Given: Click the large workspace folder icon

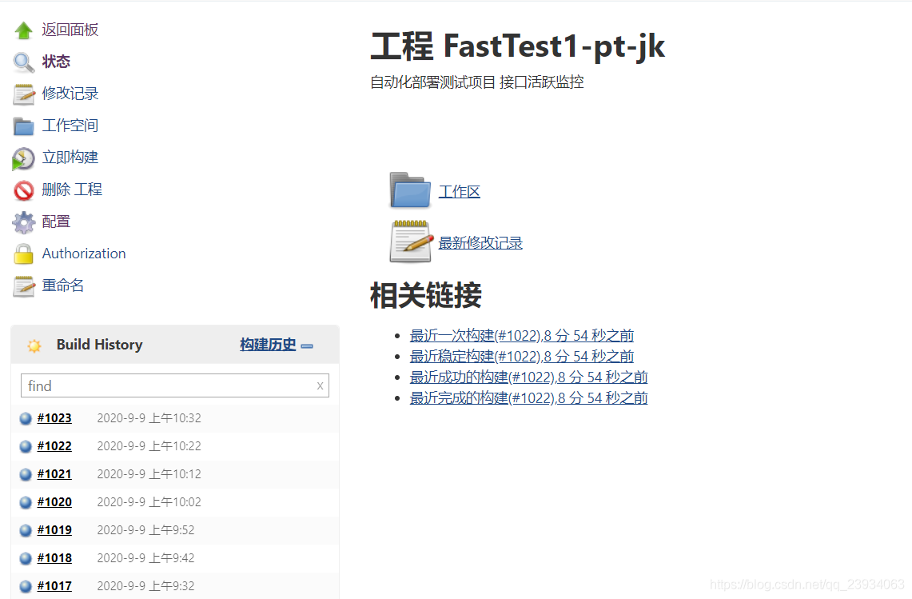Looking at the screenshot, I should click(x=410, y=190).
